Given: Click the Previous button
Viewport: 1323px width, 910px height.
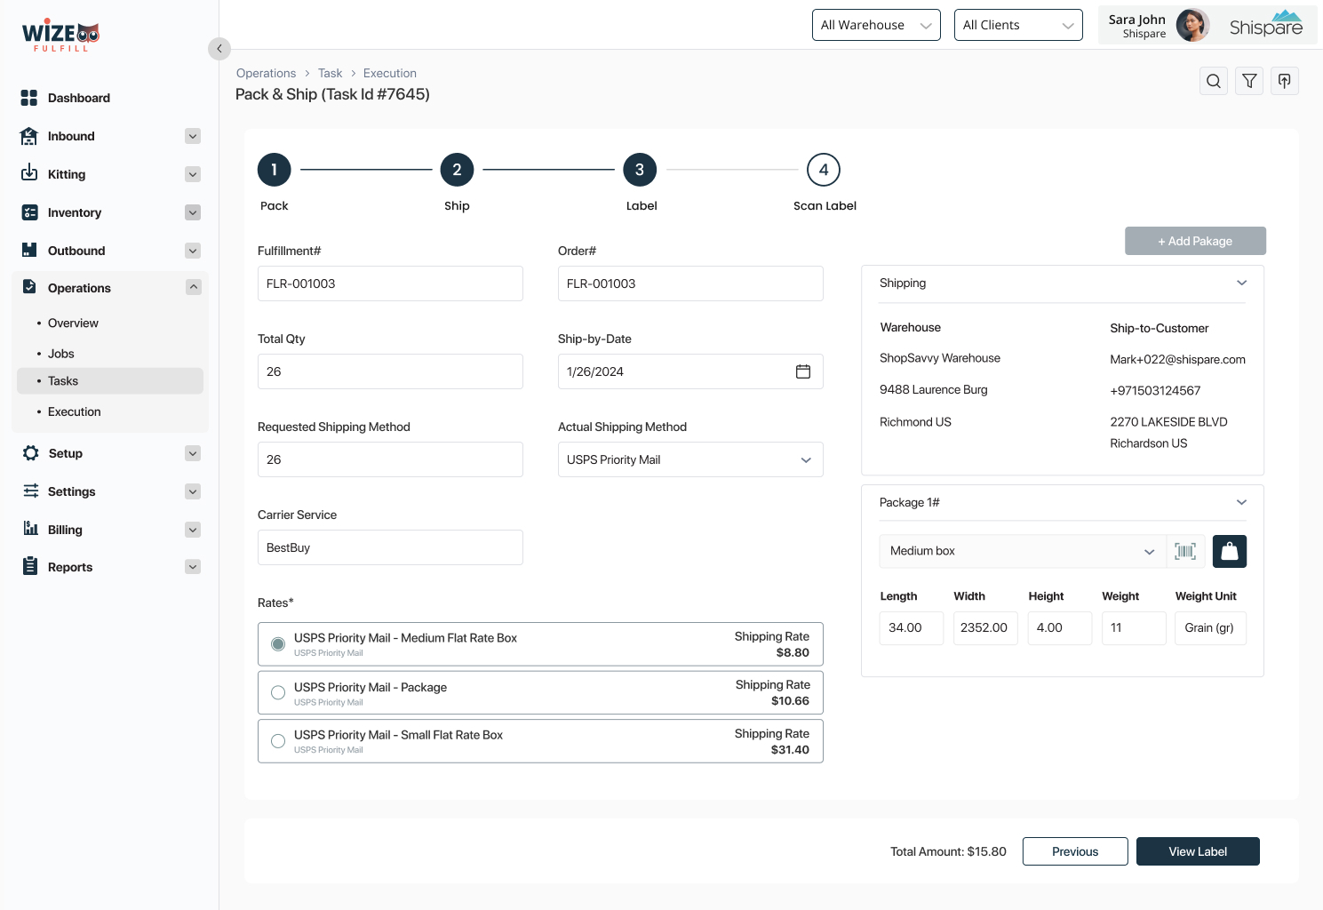Looking at the screenshot, I should (x=1074, y=851).
